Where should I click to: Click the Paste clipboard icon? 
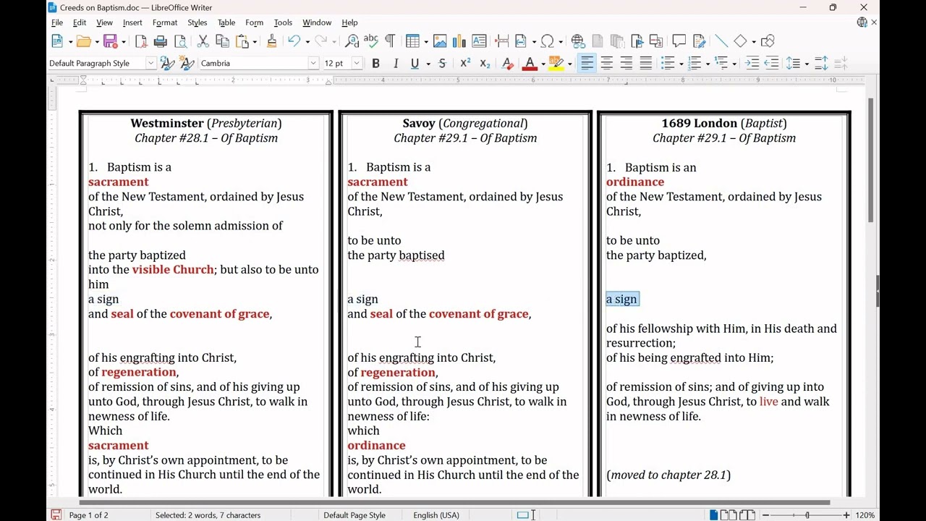coord(242,41)
